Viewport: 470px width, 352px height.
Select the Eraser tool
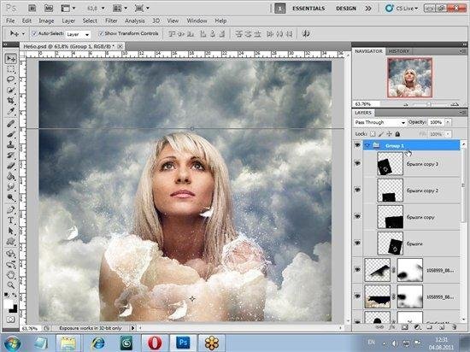point(11,166)
